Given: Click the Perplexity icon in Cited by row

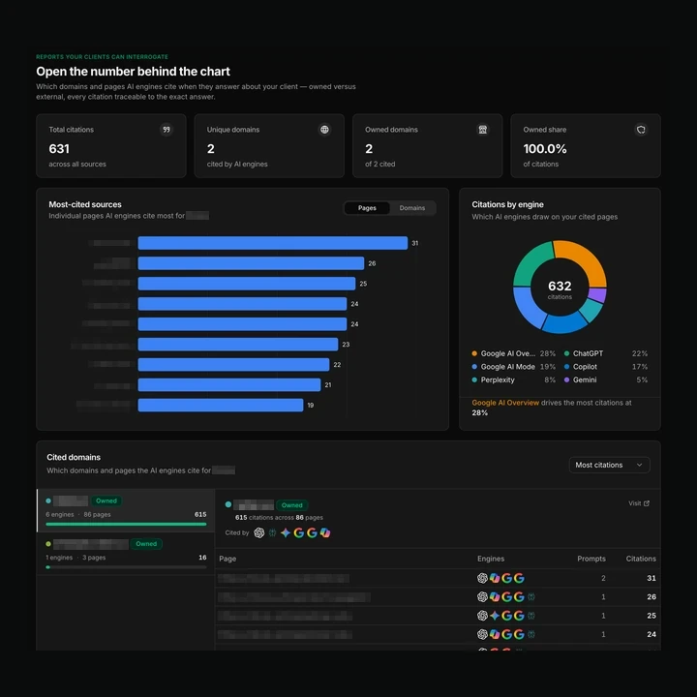Looking at the screenshot, I should [x=272, y=532].
